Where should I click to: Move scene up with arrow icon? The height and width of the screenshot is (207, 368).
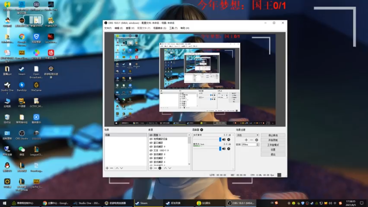[x=117, y=168]
